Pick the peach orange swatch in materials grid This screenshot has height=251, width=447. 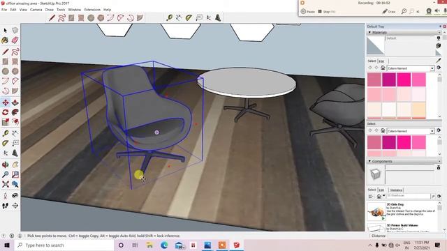click(x=419, y=109)
